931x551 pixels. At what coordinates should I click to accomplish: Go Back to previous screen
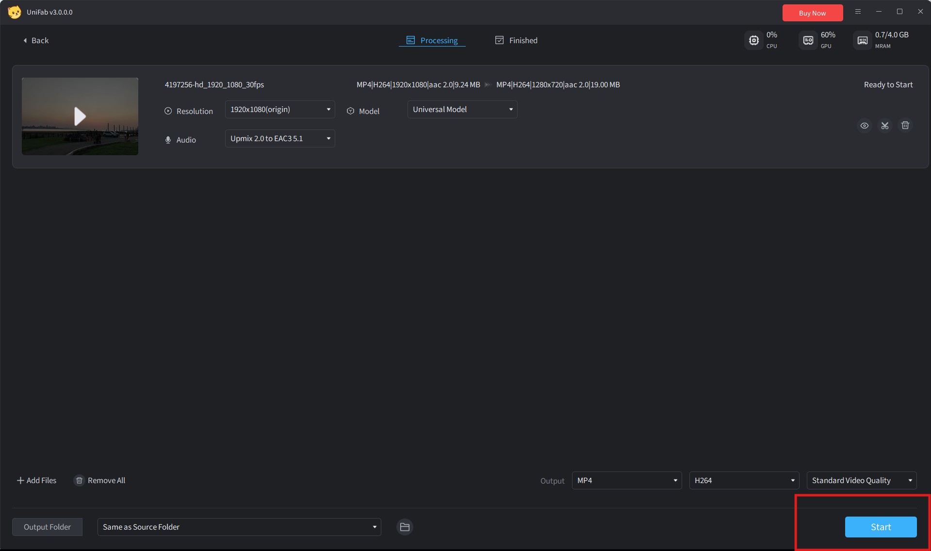point(36,40)
